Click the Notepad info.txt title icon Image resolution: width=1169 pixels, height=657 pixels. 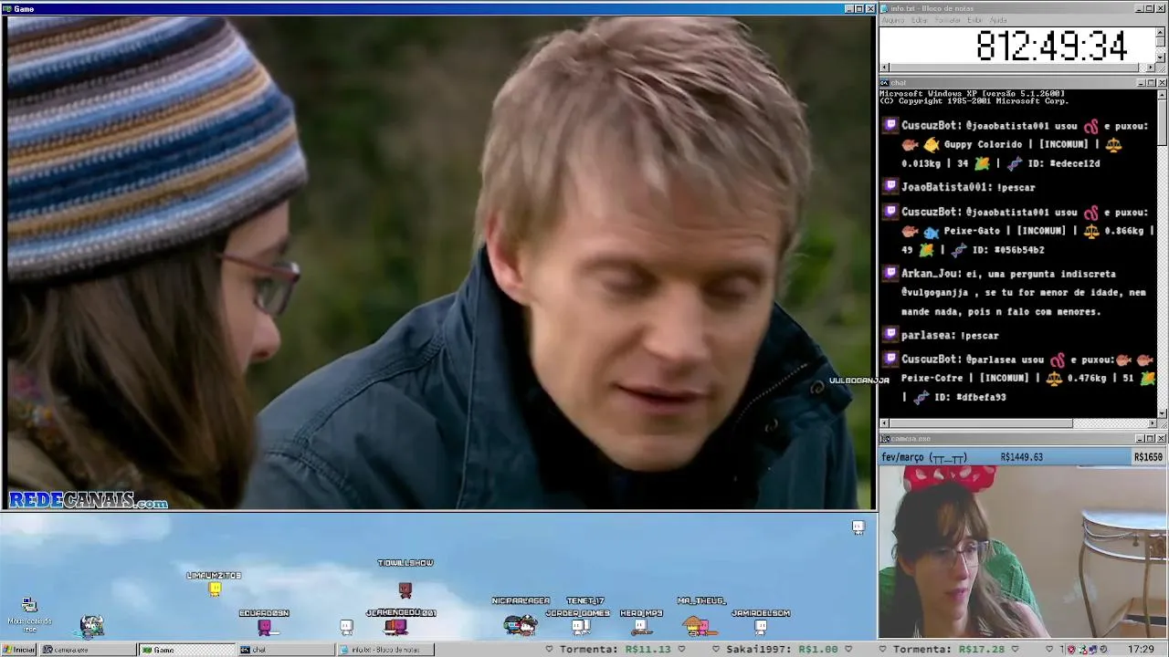(x=885, y=8)
